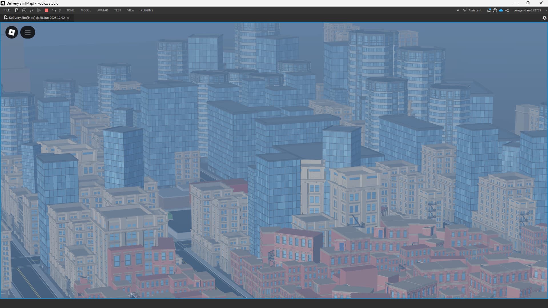This screenshot has width=548, height=308.
Task: Open the PLUGINS ribbon tab
Action: [147, 10]
